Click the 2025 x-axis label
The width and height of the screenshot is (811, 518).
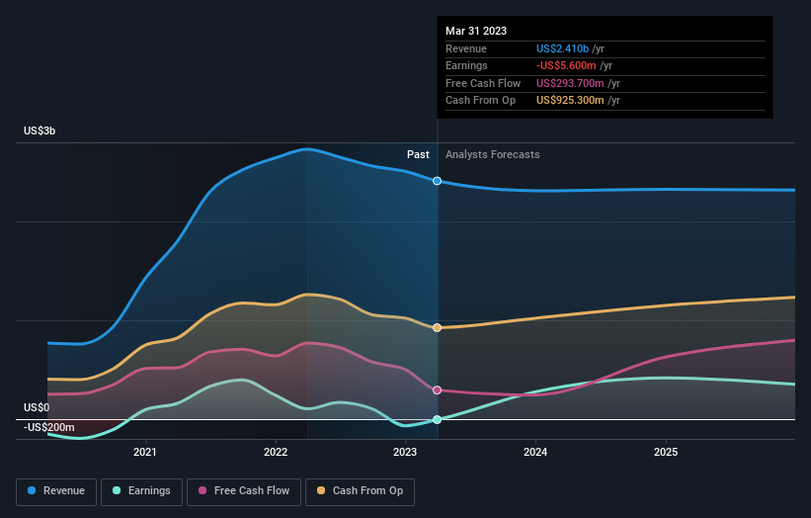666,452
